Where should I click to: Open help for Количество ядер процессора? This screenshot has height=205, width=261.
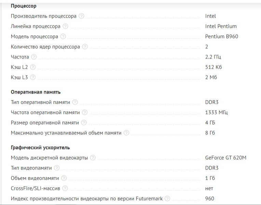85,47
